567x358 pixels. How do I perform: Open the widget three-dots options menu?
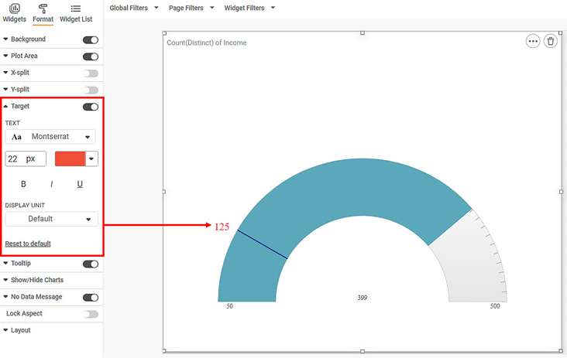pyautogui.click(x=532, y=42)
